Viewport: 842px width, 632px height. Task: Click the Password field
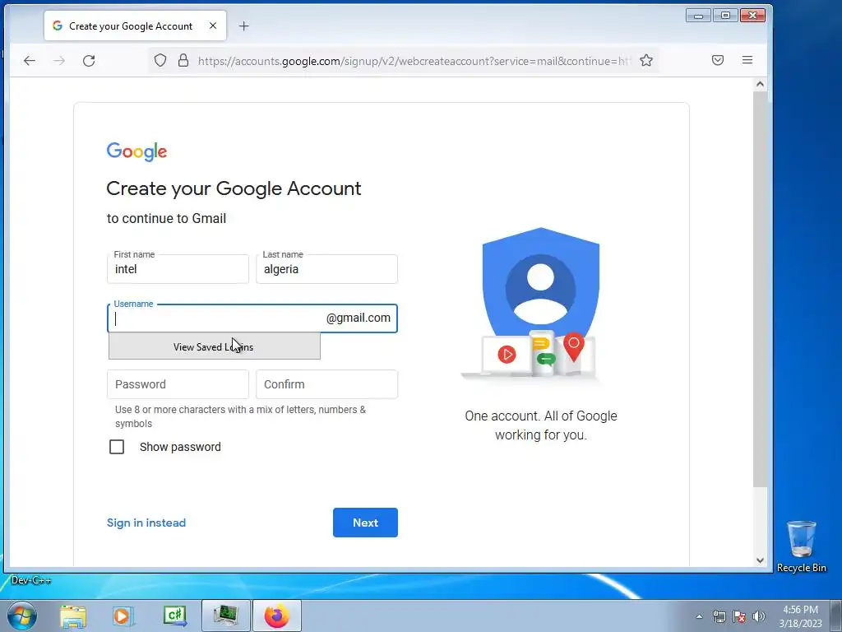178,384
